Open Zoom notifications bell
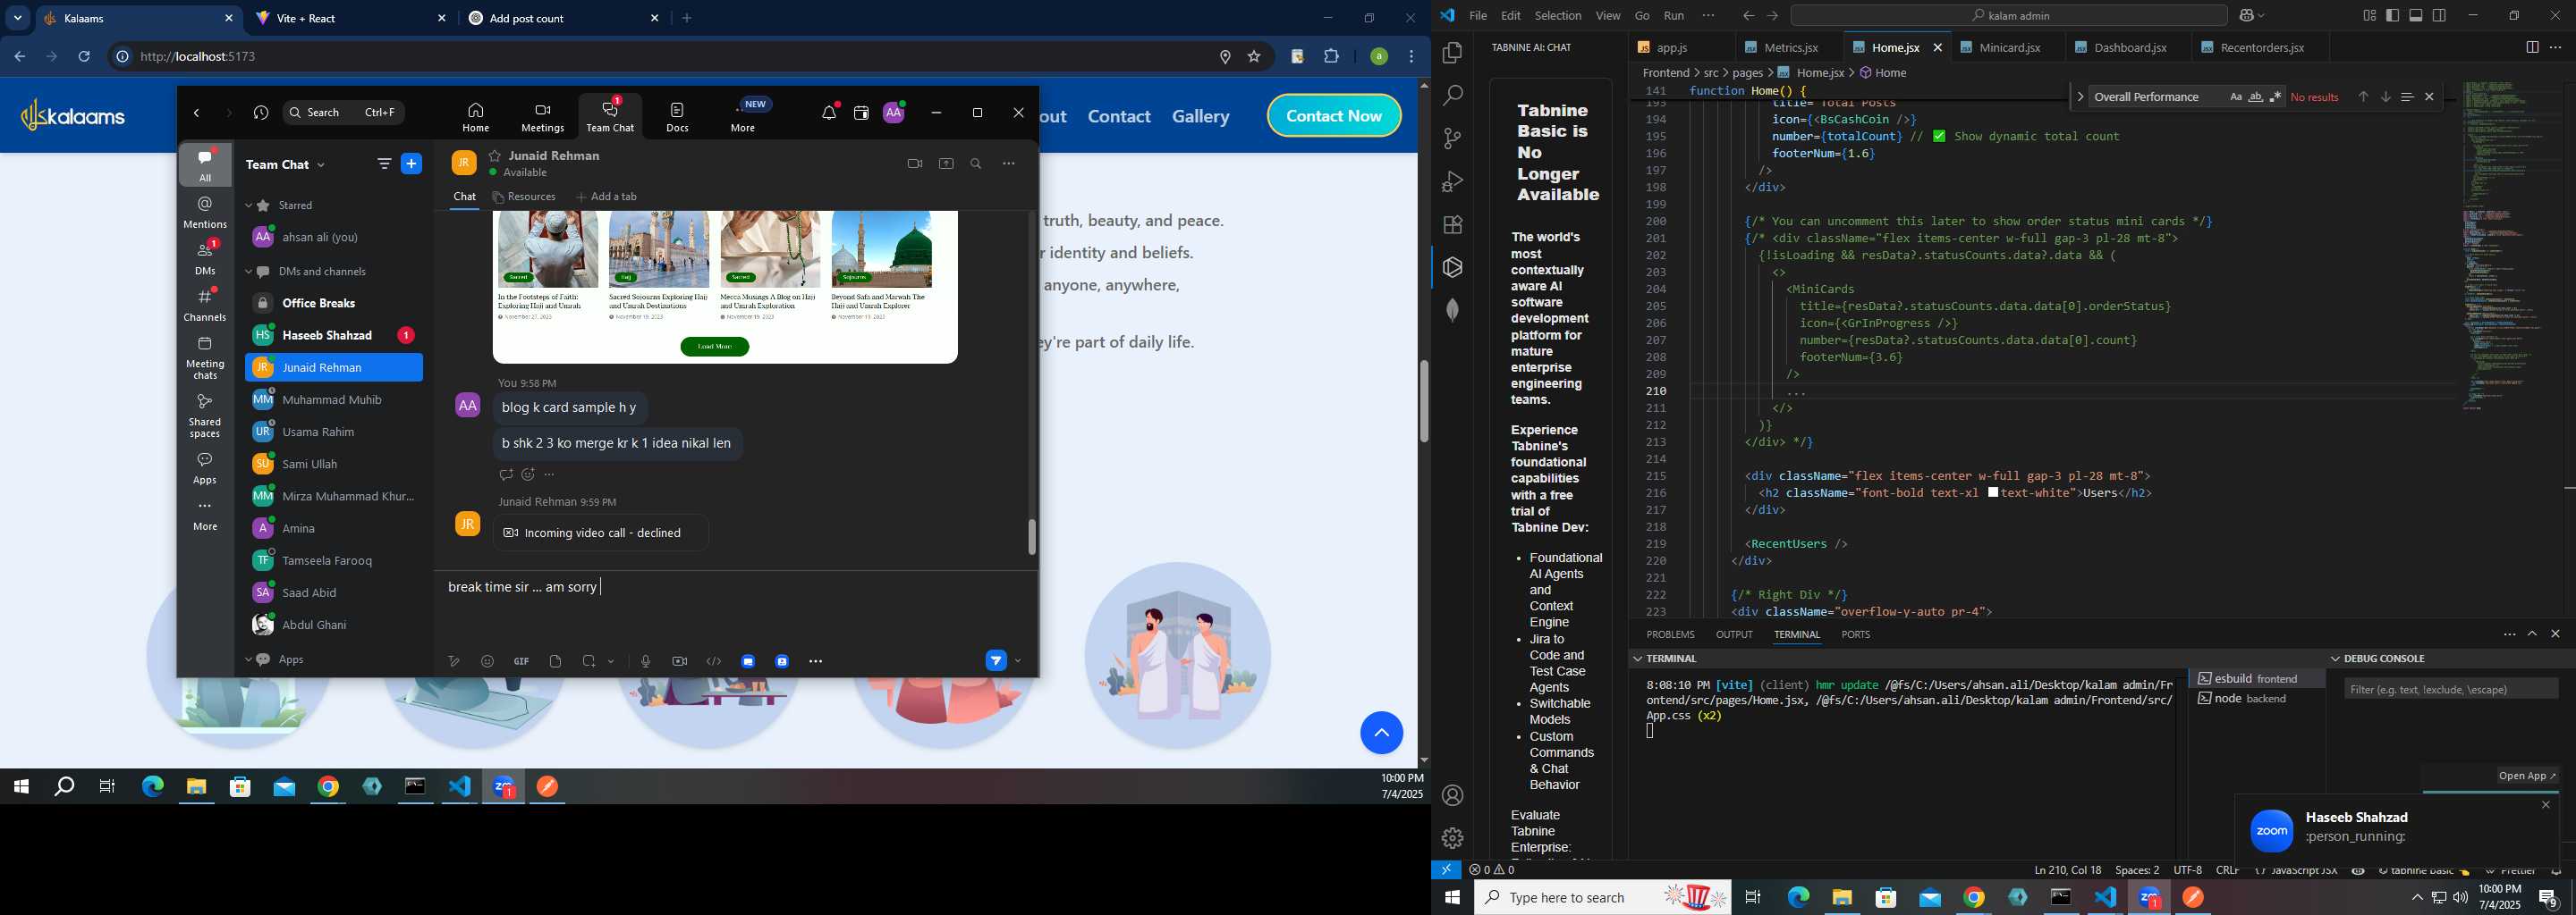Screen dimensions: 2576x915 (829, 113)
